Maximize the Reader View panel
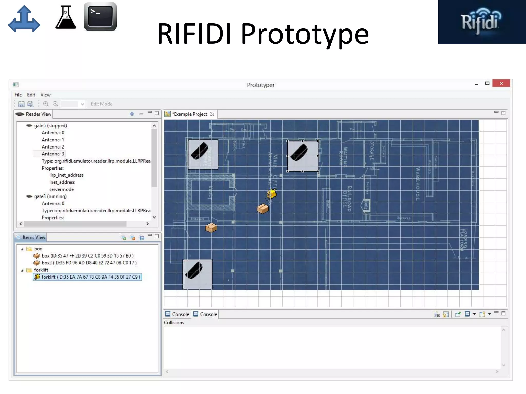 click(x=157, y=113)
